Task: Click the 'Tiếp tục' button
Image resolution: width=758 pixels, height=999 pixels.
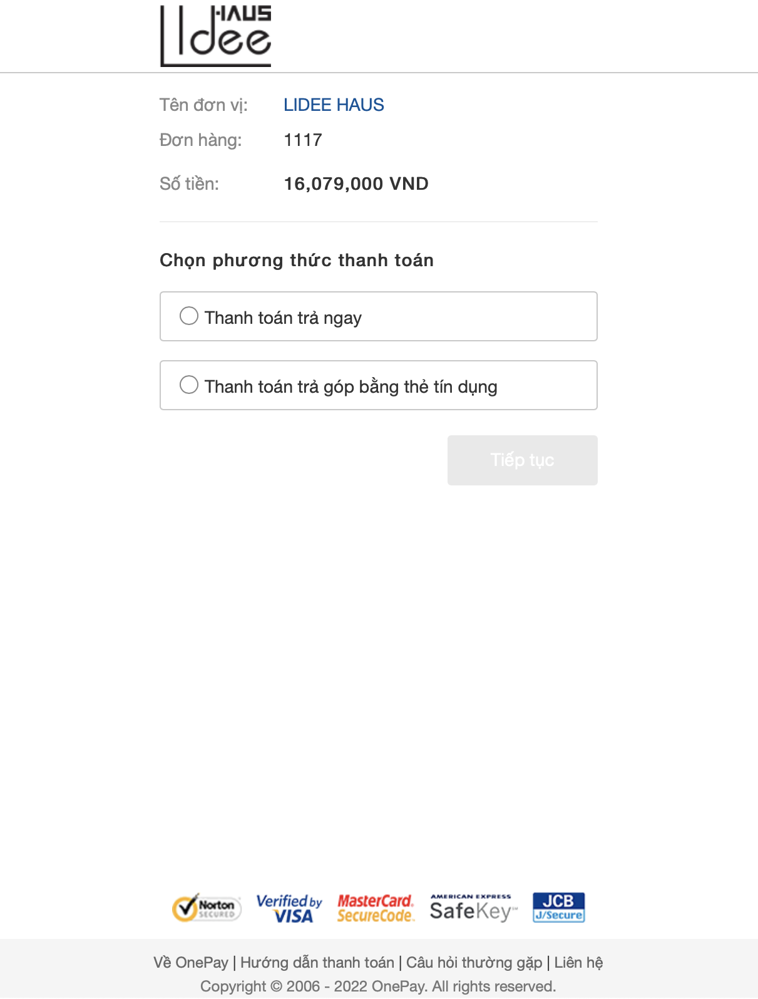Action: (523, 460)
